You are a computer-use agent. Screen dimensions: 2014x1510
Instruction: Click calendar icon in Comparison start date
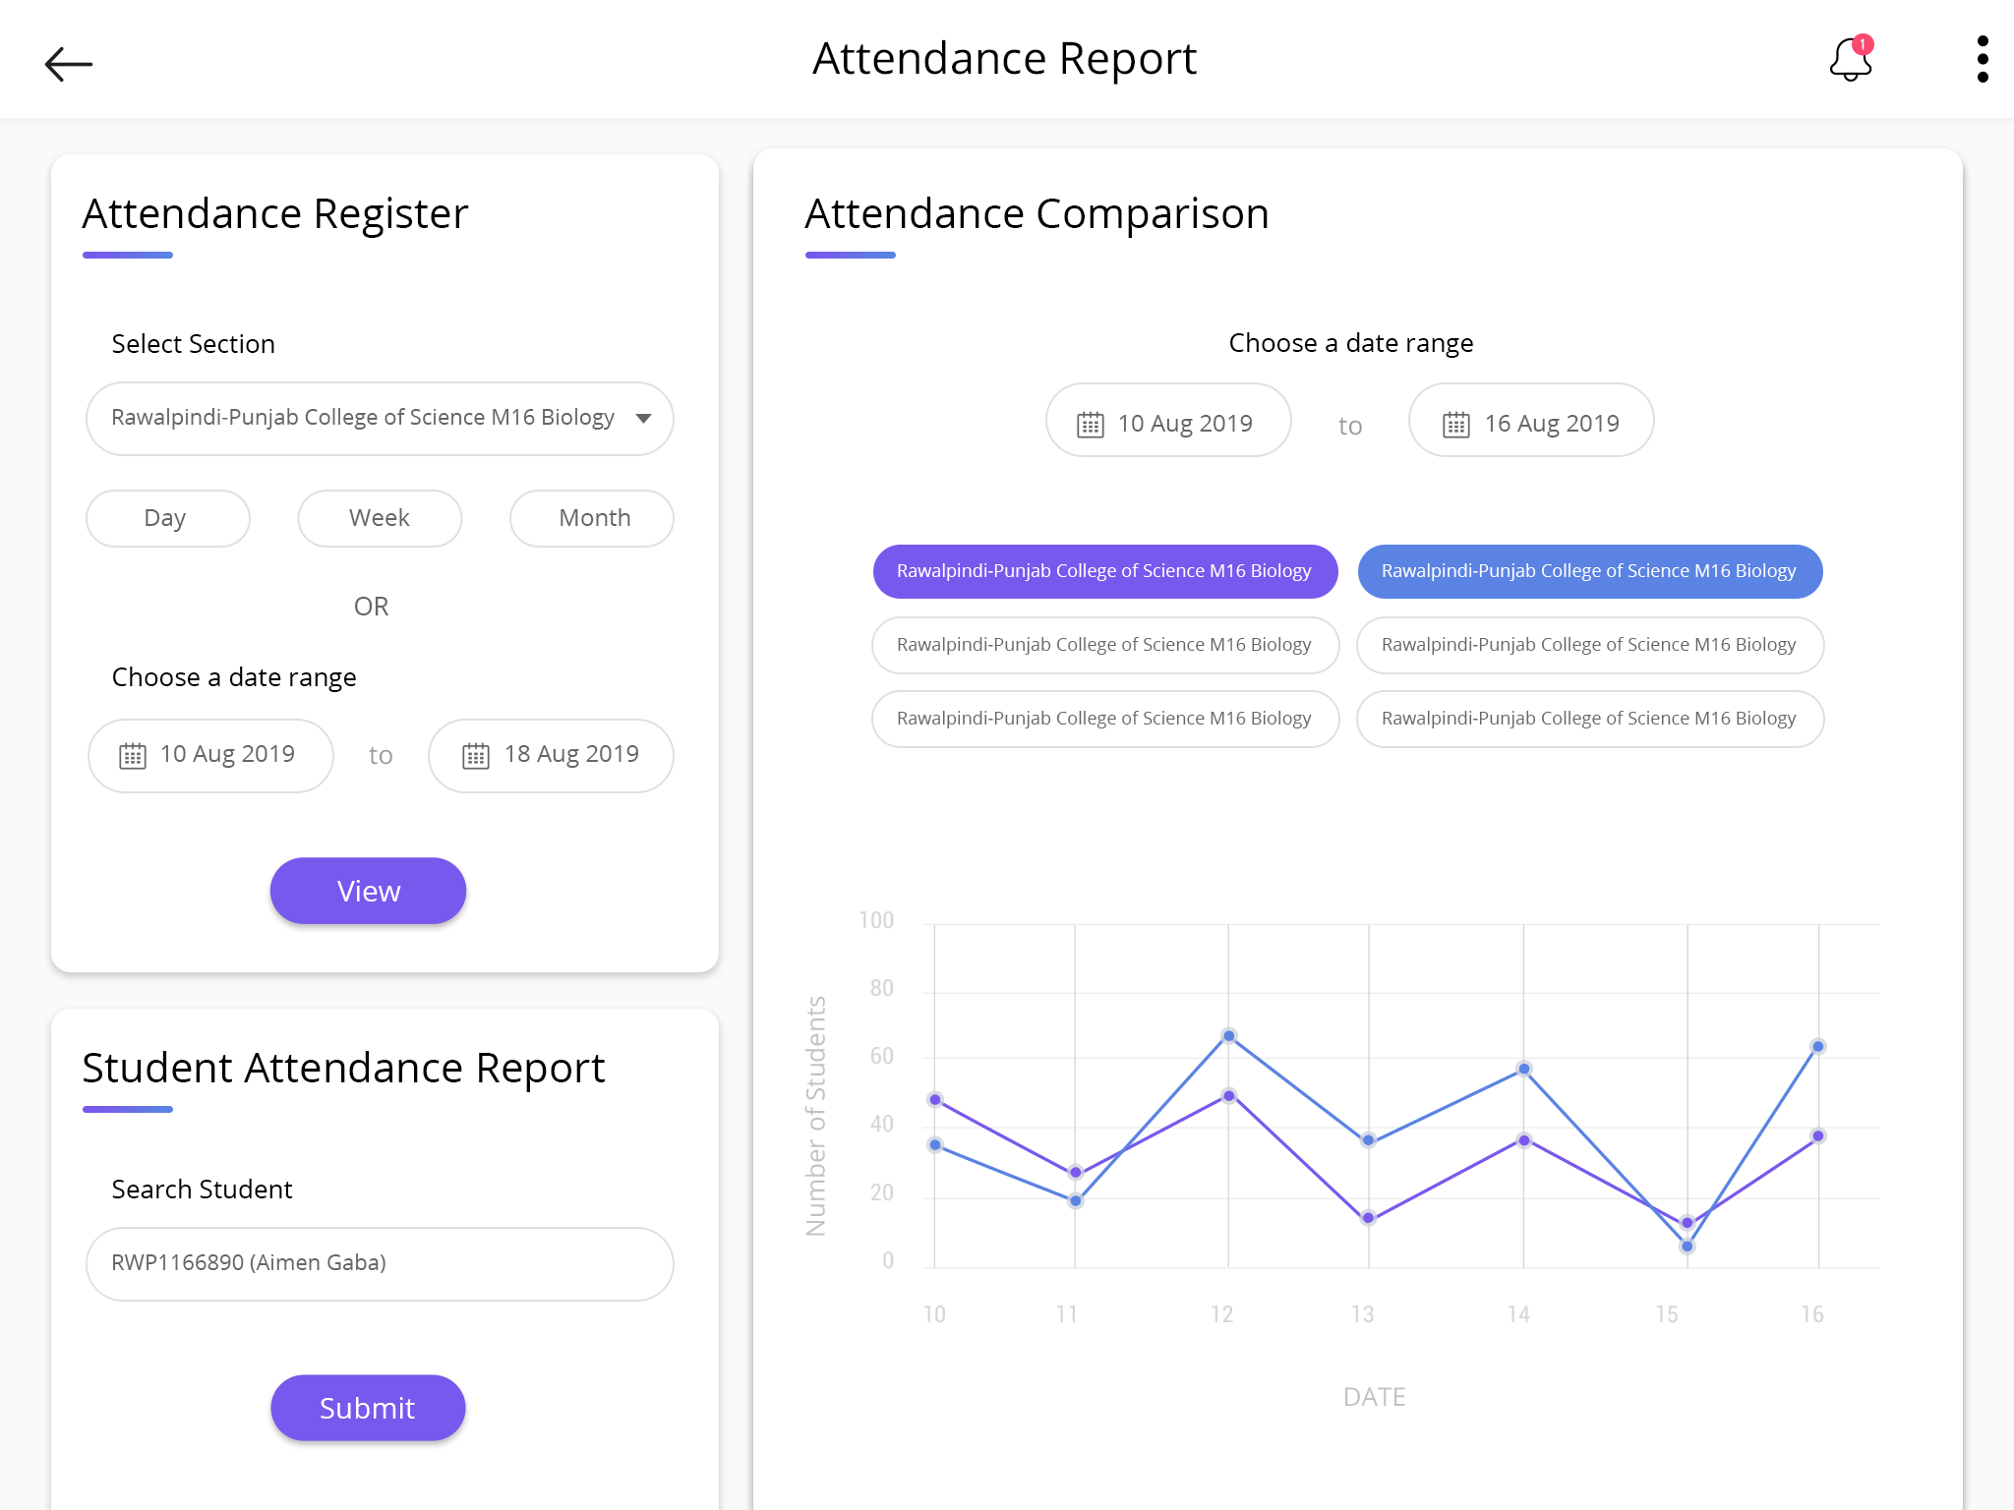1090,424
